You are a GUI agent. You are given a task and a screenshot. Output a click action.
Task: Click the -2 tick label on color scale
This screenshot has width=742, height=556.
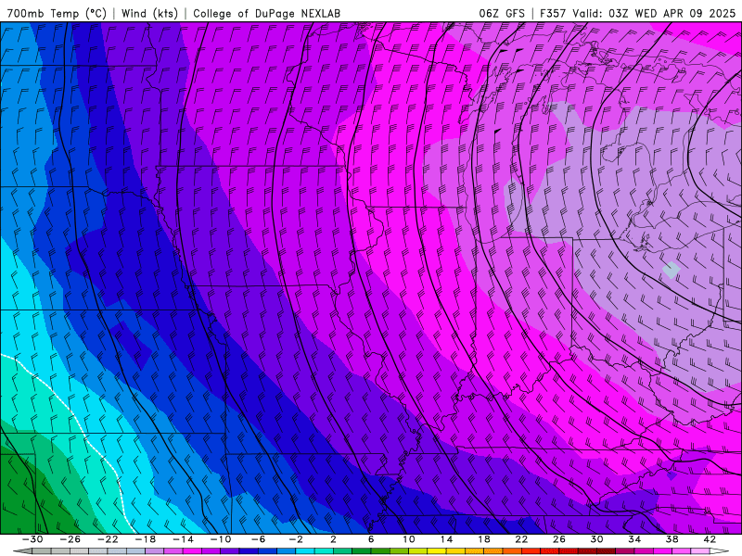click(296, 539)
